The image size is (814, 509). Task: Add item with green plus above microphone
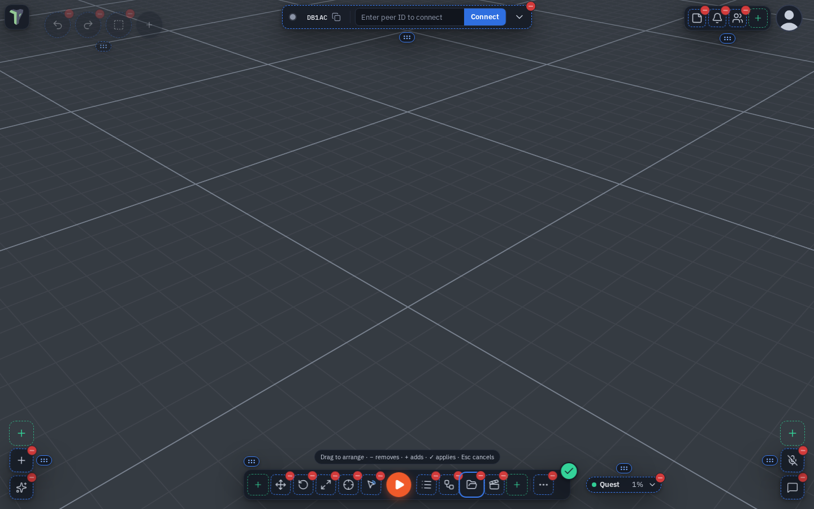pyautogui.click(x=793, y=433)
